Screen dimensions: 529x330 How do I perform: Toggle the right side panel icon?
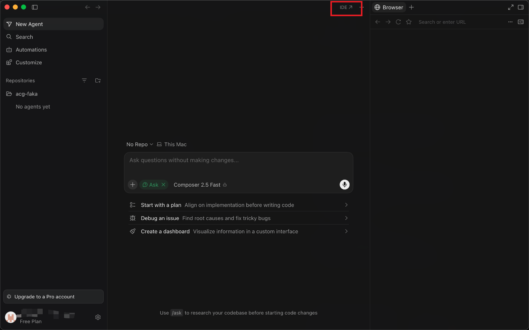pos(521,7)
